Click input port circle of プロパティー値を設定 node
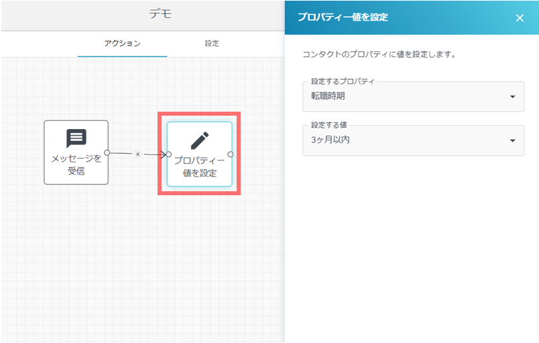The height and width of the screenshot is (343, 539). (x=169, y=154)
